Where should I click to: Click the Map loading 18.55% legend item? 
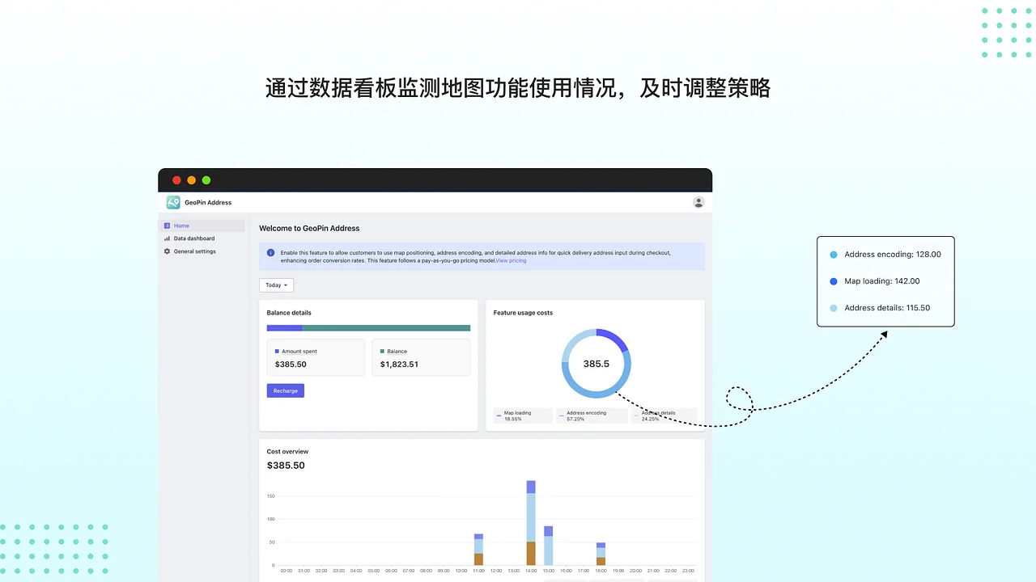pos(523,415)
